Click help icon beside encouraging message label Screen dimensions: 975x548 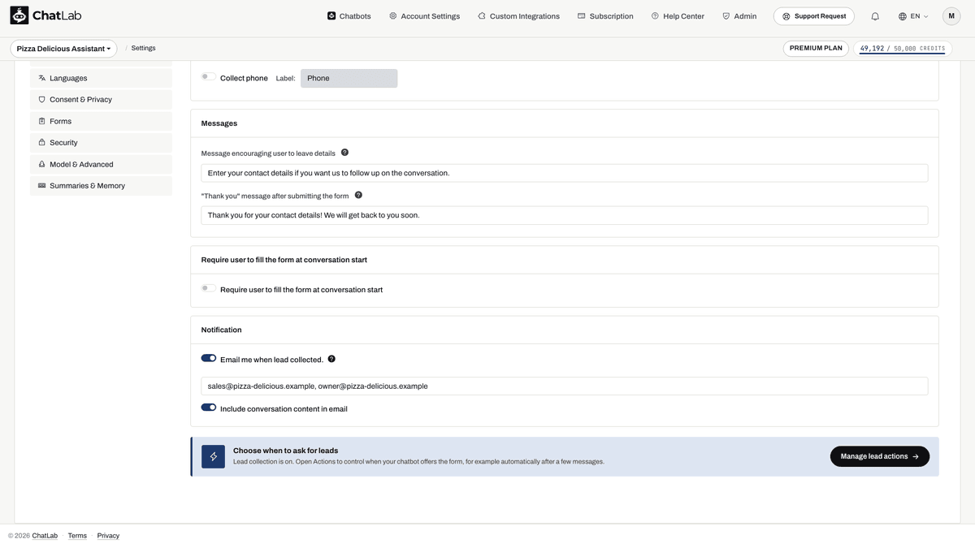344,153
